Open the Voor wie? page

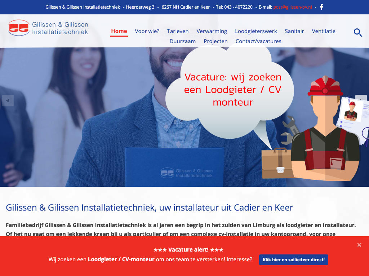tap(147, 31)
